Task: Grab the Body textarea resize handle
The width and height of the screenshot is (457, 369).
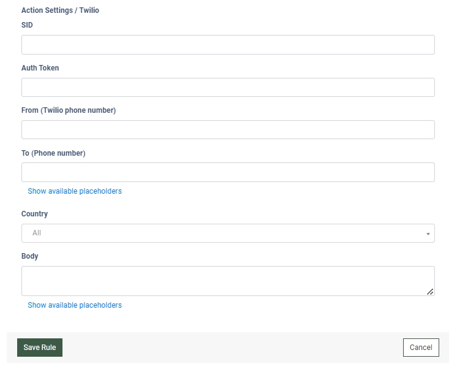Action: pos(430,292)
